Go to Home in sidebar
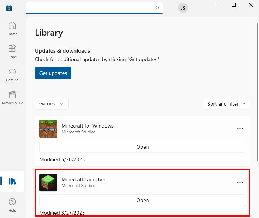Viewport: 259px width, 218px height. point(12,29)
